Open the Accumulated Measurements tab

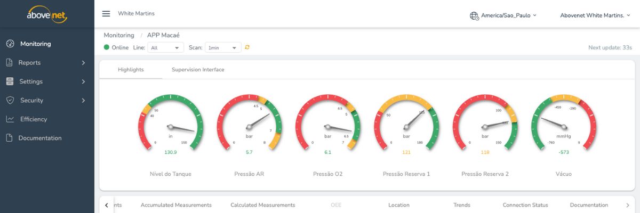click(176, 205)
